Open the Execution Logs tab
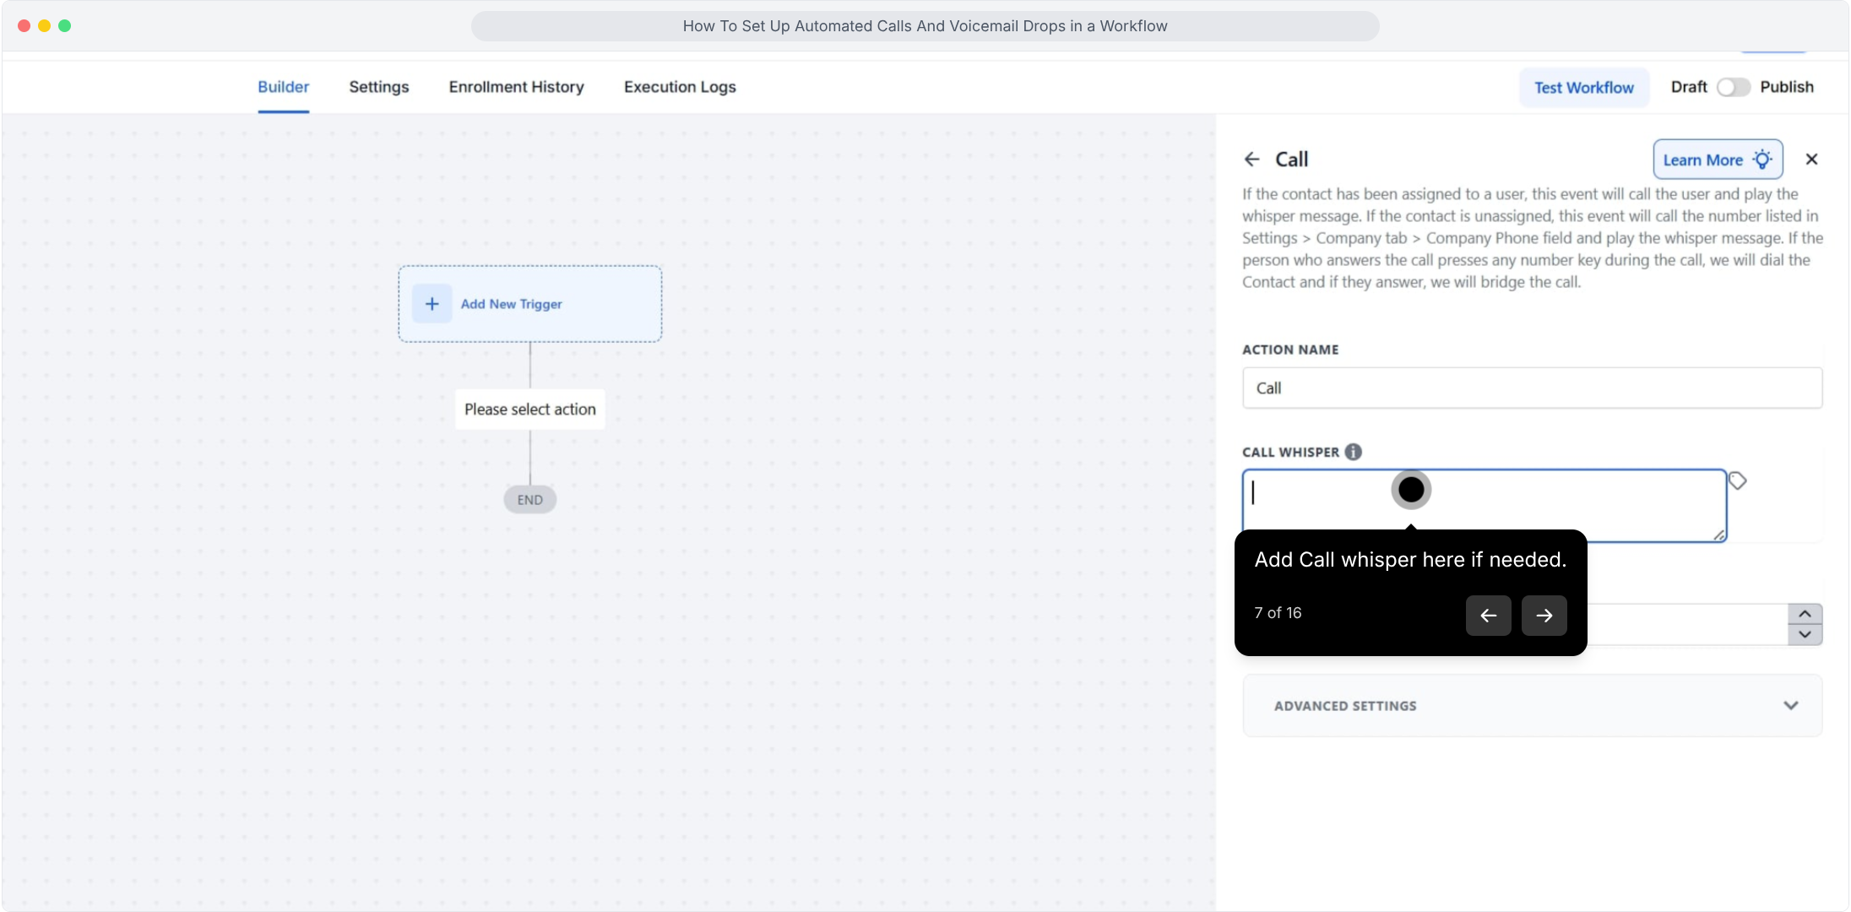The height and width of the screenshot is (912, 1851). pos(680,87)
